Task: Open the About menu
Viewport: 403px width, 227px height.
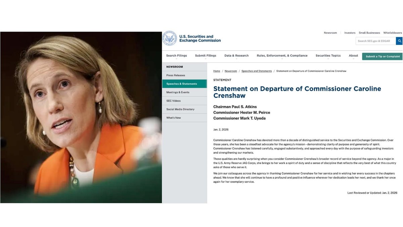Action: pos(353,56)
